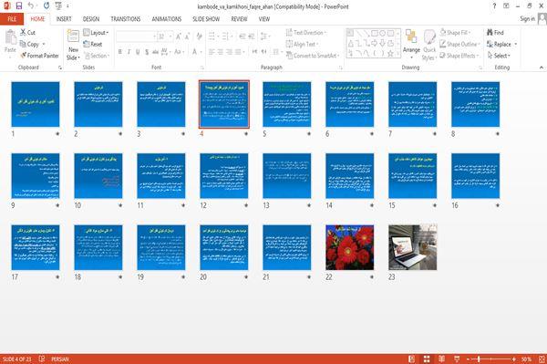This screenshot has height=364, width=547.
Task: Expand the Layout dropdown
Action: 96,33
